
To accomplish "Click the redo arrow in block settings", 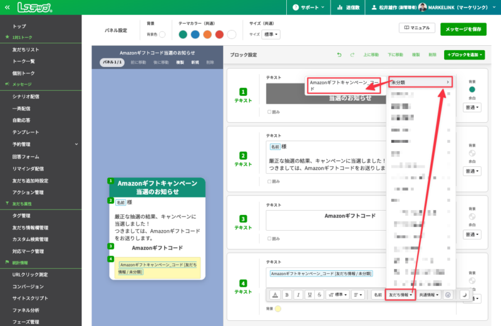I will [352, 55].
